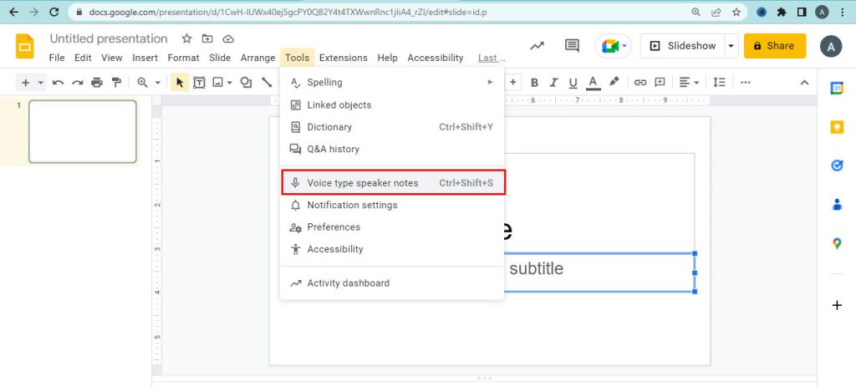Click the Undo arrow
Viewport: 856px width, 387px height.
point(58,82)
